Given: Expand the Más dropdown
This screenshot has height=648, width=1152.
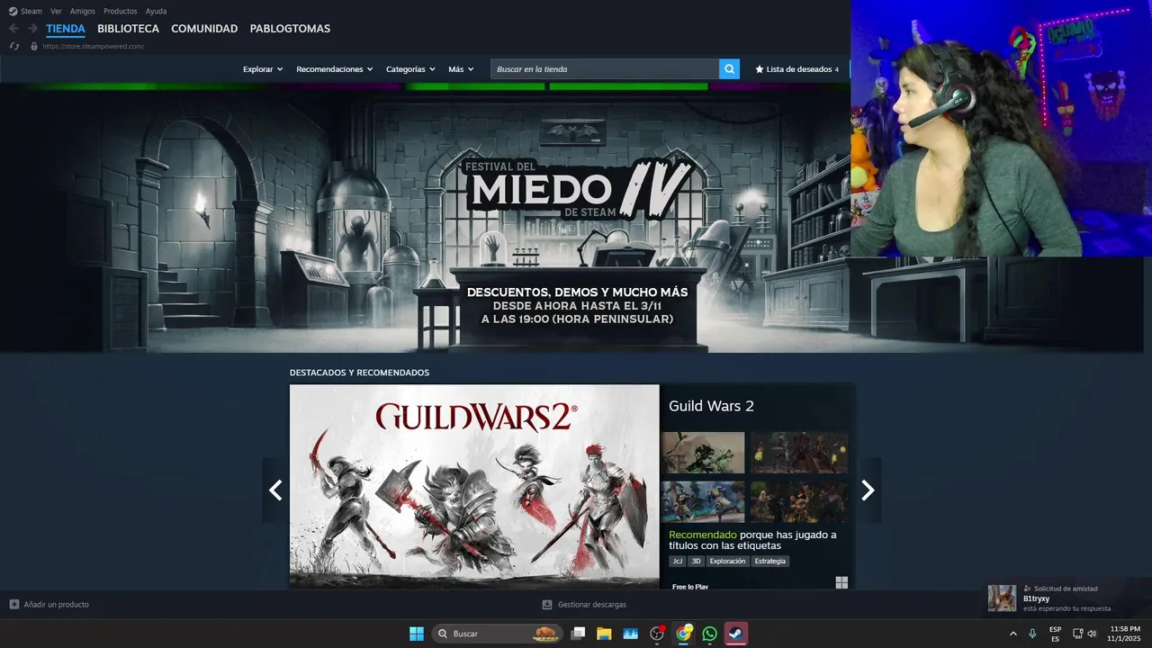Looking at the screenshot, I should coord(461,69).
